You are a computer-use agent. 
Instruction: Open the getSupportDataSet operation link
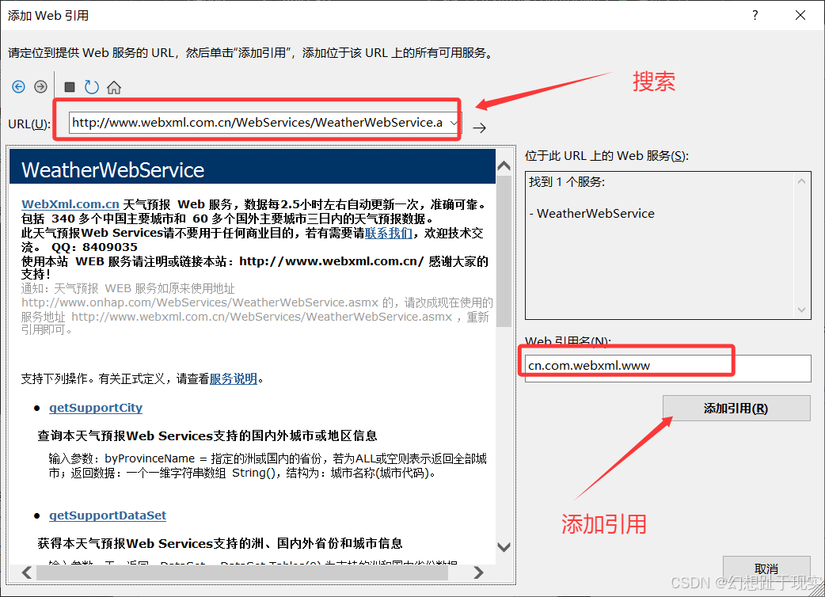(108, 515)
